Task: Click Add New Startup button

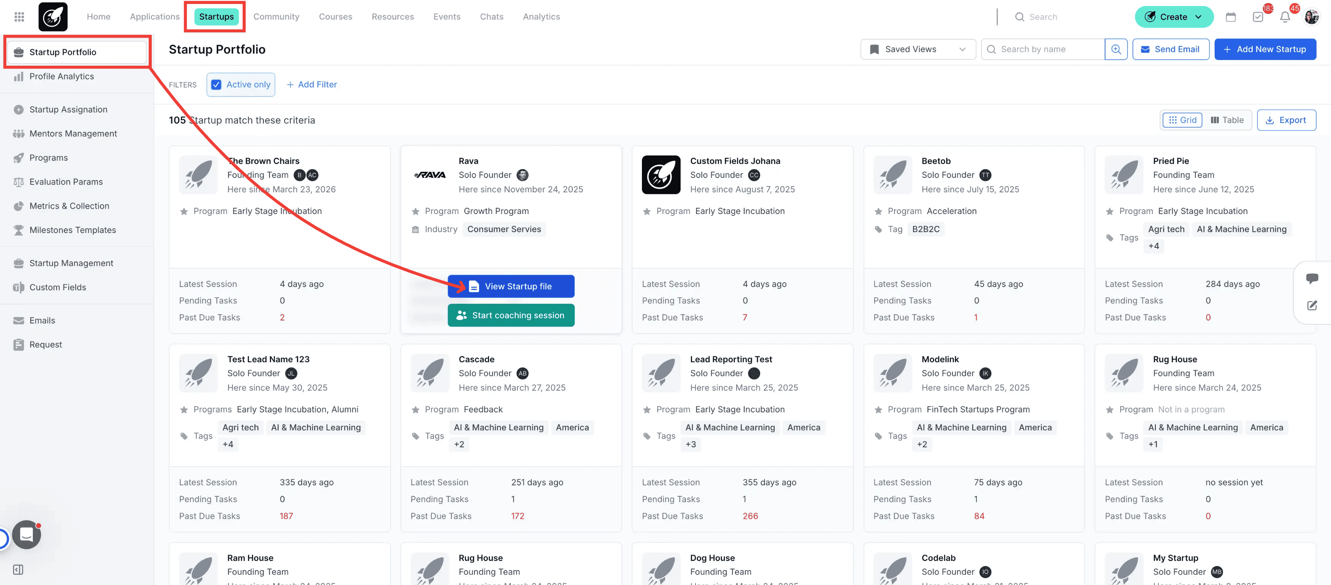Action: [1265, 49]
